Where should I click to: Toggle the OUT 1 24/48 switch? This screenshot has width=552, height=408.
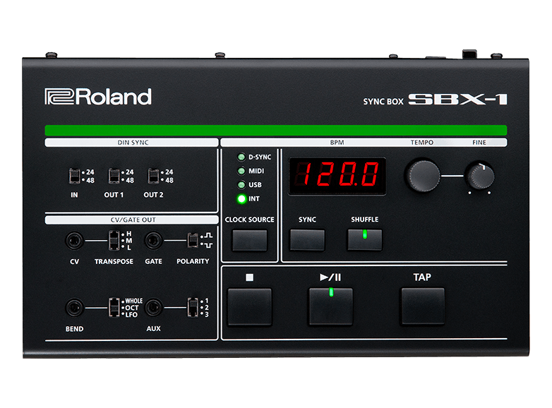pyautogui.click(x=114, y=176)
